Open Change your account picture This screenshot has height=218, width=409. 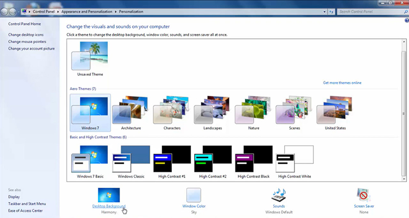[x=31, y=49]
